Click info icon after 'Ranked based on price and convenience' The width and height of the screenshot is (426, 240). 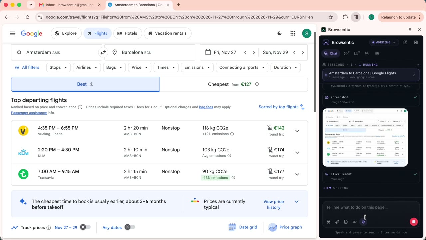(x=80, y=107)
